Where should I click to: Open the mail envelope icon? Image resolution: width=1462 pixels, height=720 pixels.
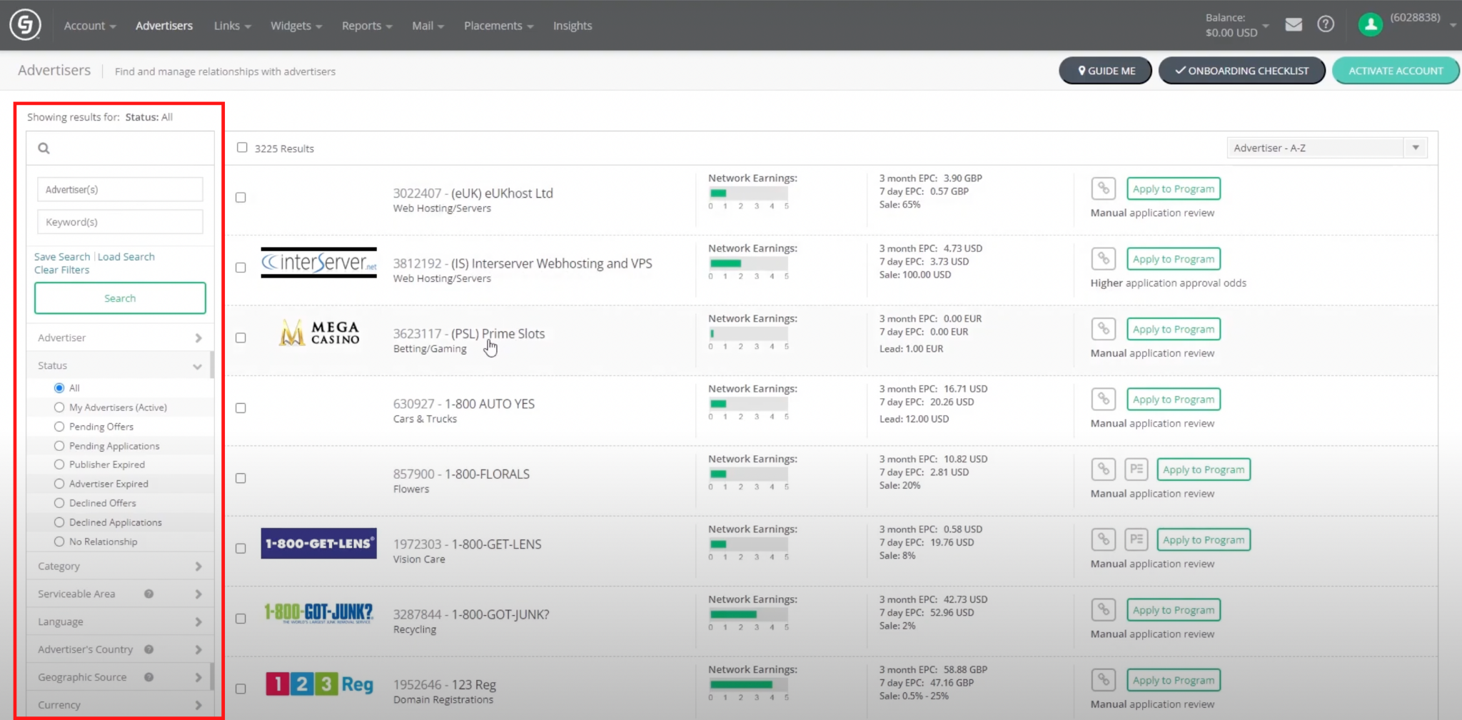click(1294, 25)
